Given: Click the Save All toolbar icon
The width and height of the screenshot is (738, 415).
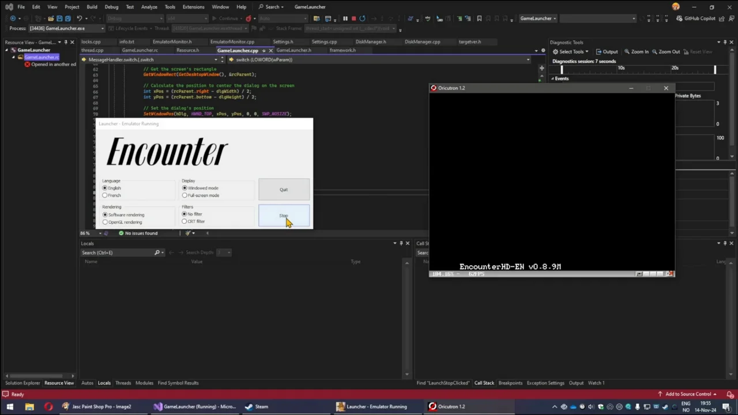Looking at the screenshot, I should [67, 18].
